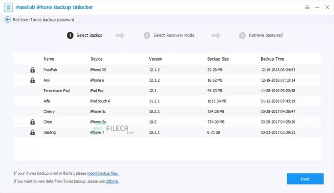Screen dimensions: 334x193
Task: Click the Backup Size column header
Action: coord(218,59)
